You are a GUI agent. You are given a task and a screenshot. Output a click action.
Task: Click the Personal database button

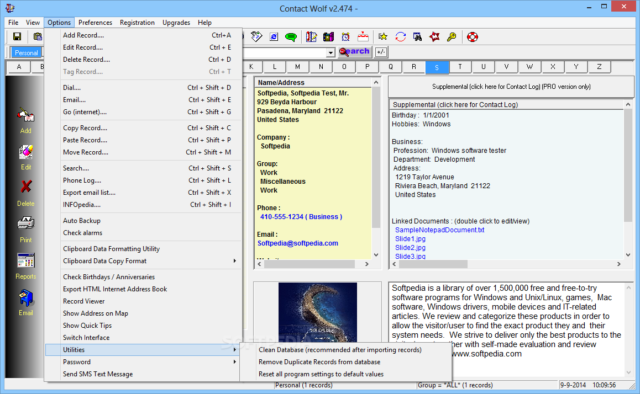coord(26,52)
